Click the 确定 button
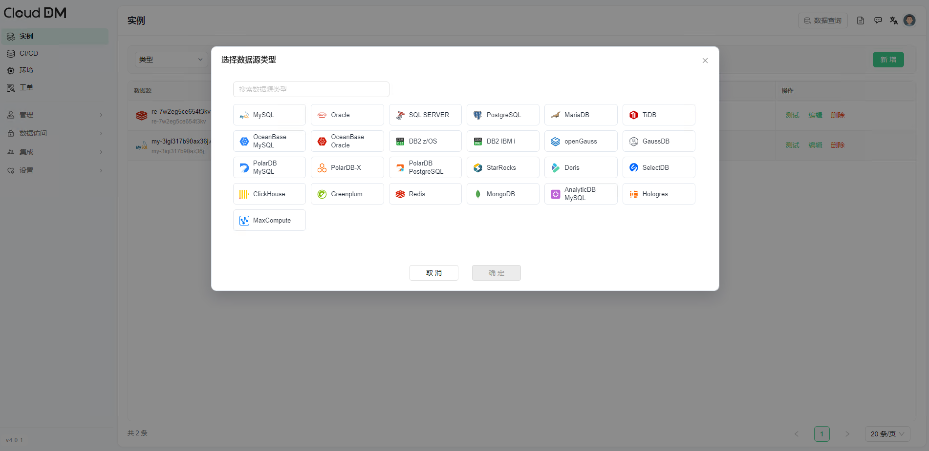The width and height of the screenshot is (929, 451). pyautogui.click(x=497, y=273)
